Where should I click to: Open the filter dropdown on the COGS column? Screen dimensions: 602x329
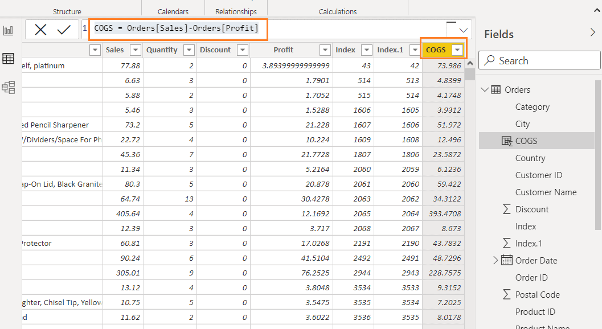(458, 50)
